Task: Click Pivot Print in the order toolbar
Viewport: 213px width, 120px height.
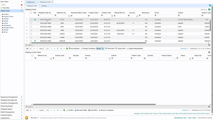Action: pyautogui.click(x=110, y=49)
